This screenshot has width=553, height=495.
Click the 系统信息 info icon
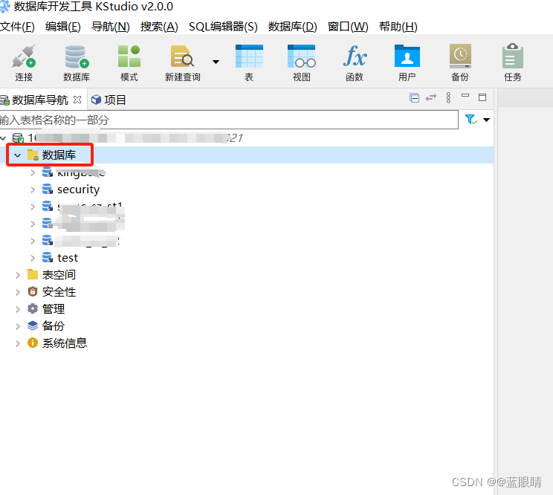tap(33, 343)
